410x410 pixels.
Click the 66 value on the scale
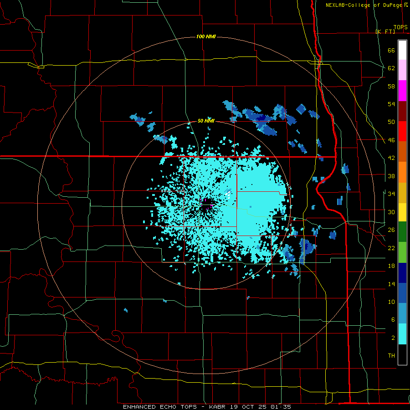click(391, 50)
